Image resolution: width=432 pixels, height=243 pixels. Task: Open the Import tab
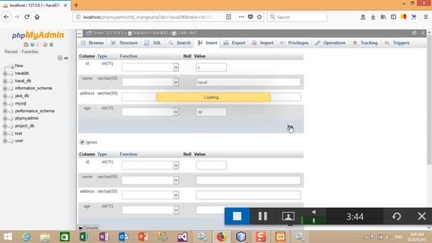click(263, 43)
